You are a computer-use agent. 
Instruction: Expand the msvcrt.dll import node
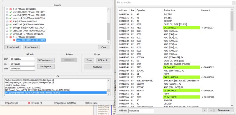click(x=7, y=18)
